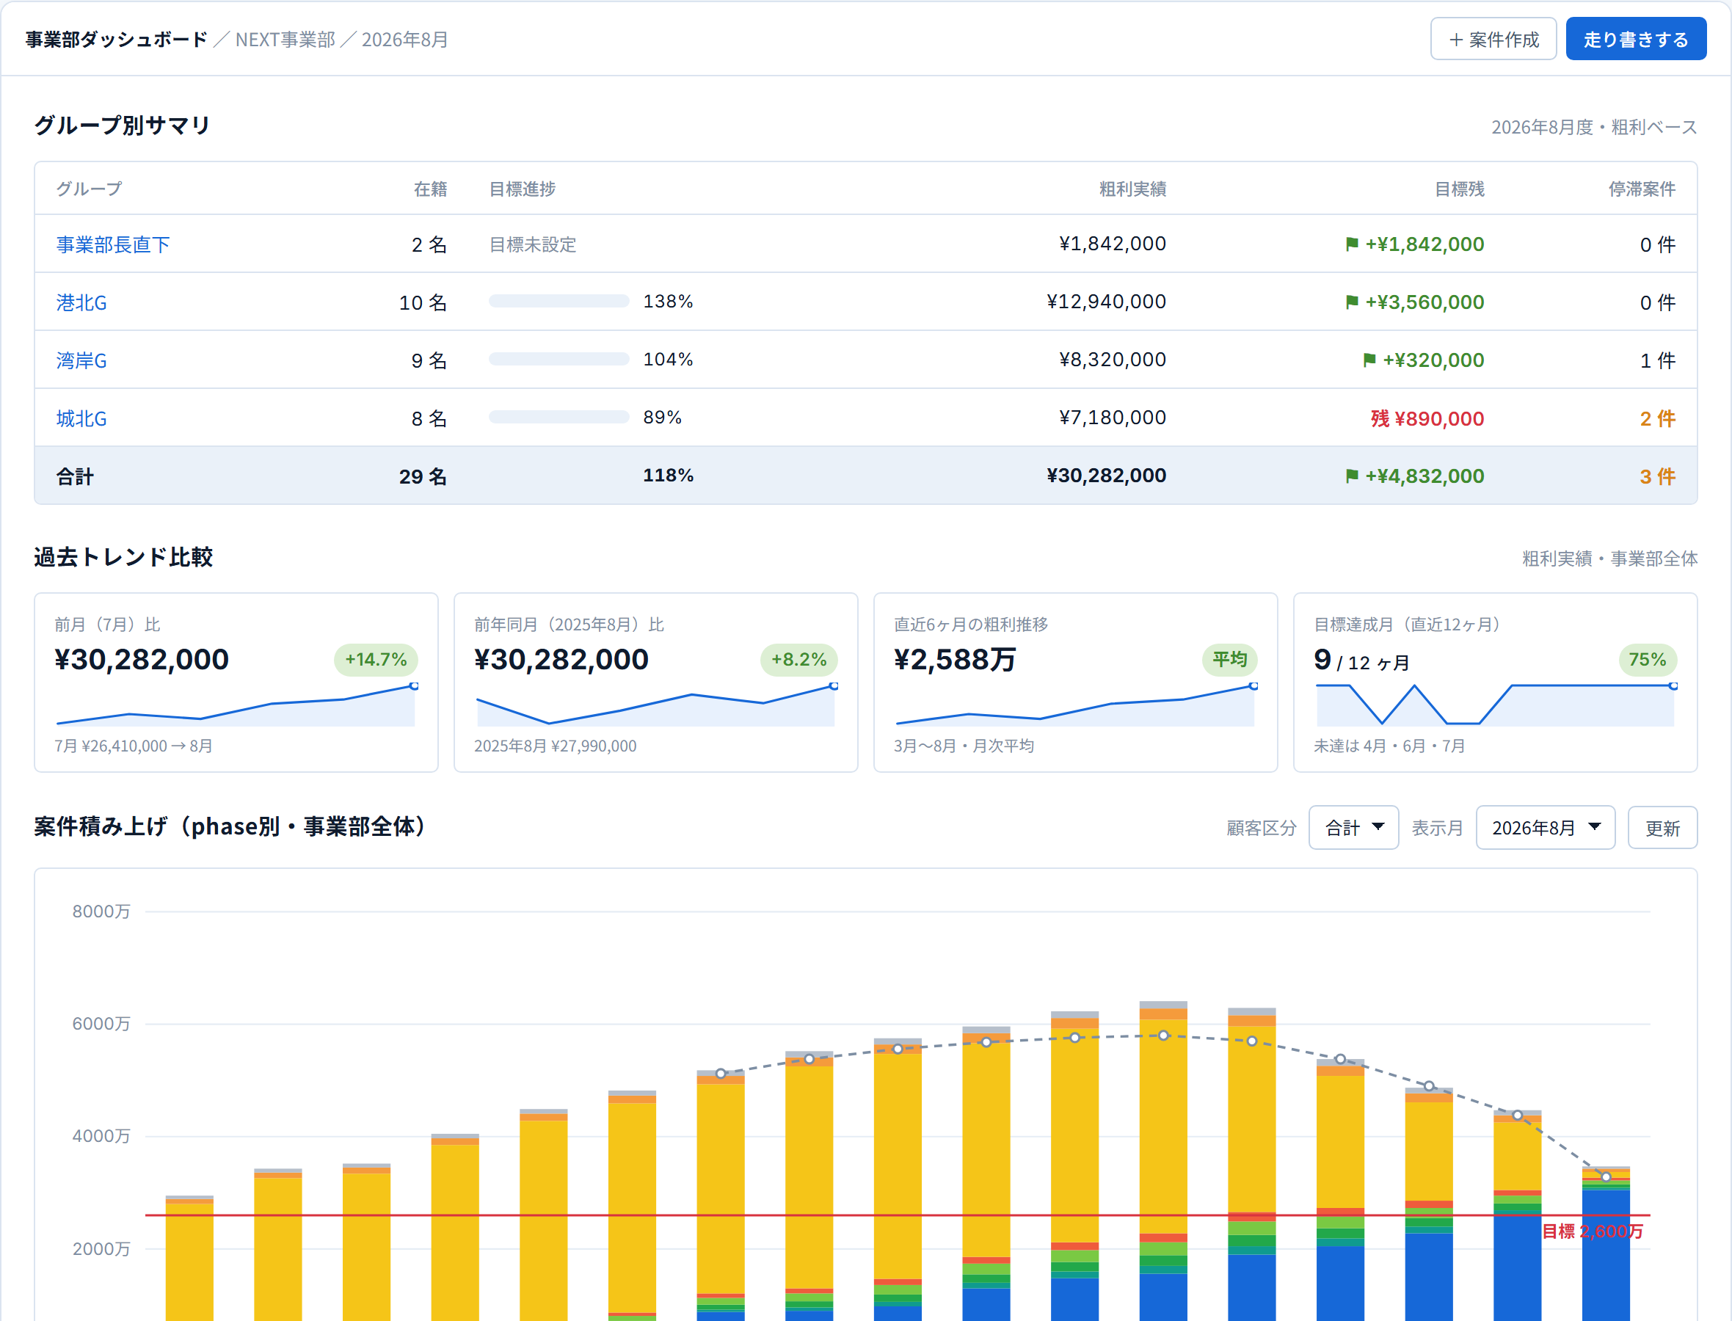This screenshot has width=1732, height=1321.
Task: Click the 8000万 axis label
Action: point(101,911)
